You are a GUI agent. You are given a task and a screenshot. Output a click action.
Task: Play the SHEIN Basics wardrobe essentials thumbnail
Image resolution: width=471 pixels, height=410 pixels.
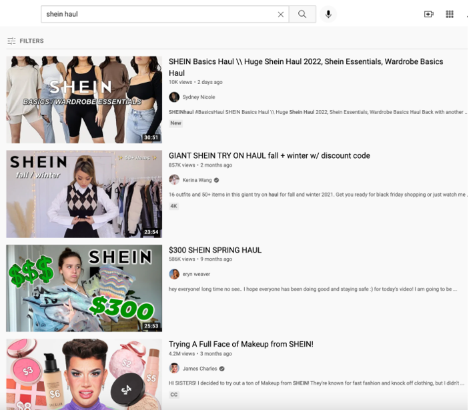tap(84, 99)
